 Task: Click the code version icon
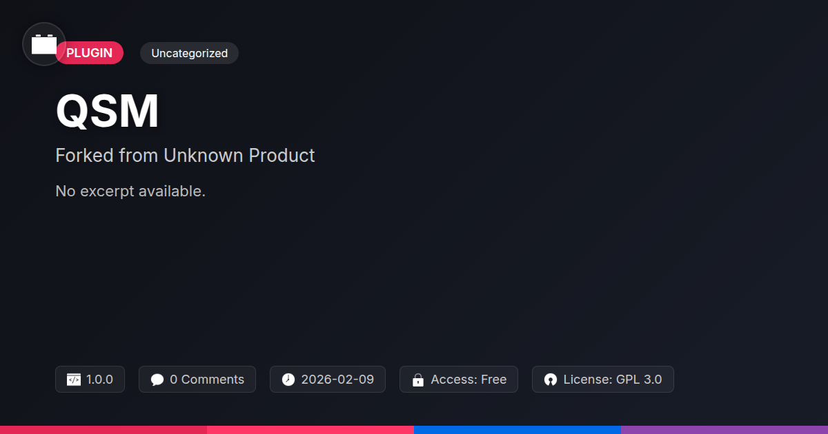73,380
